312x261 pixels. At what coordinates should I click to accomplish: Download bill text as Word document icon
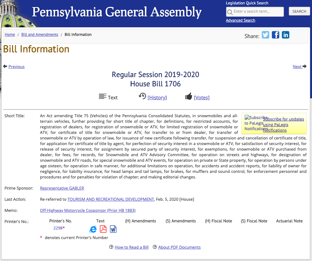click(x=113, y=229)
